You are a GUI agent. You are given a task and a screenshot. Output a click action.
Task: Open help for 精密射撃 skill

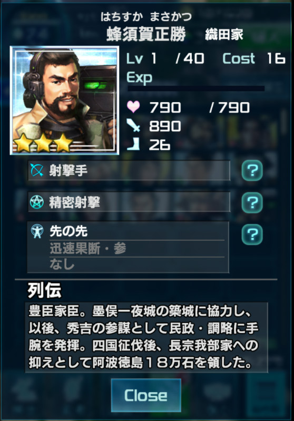[252, 203]
